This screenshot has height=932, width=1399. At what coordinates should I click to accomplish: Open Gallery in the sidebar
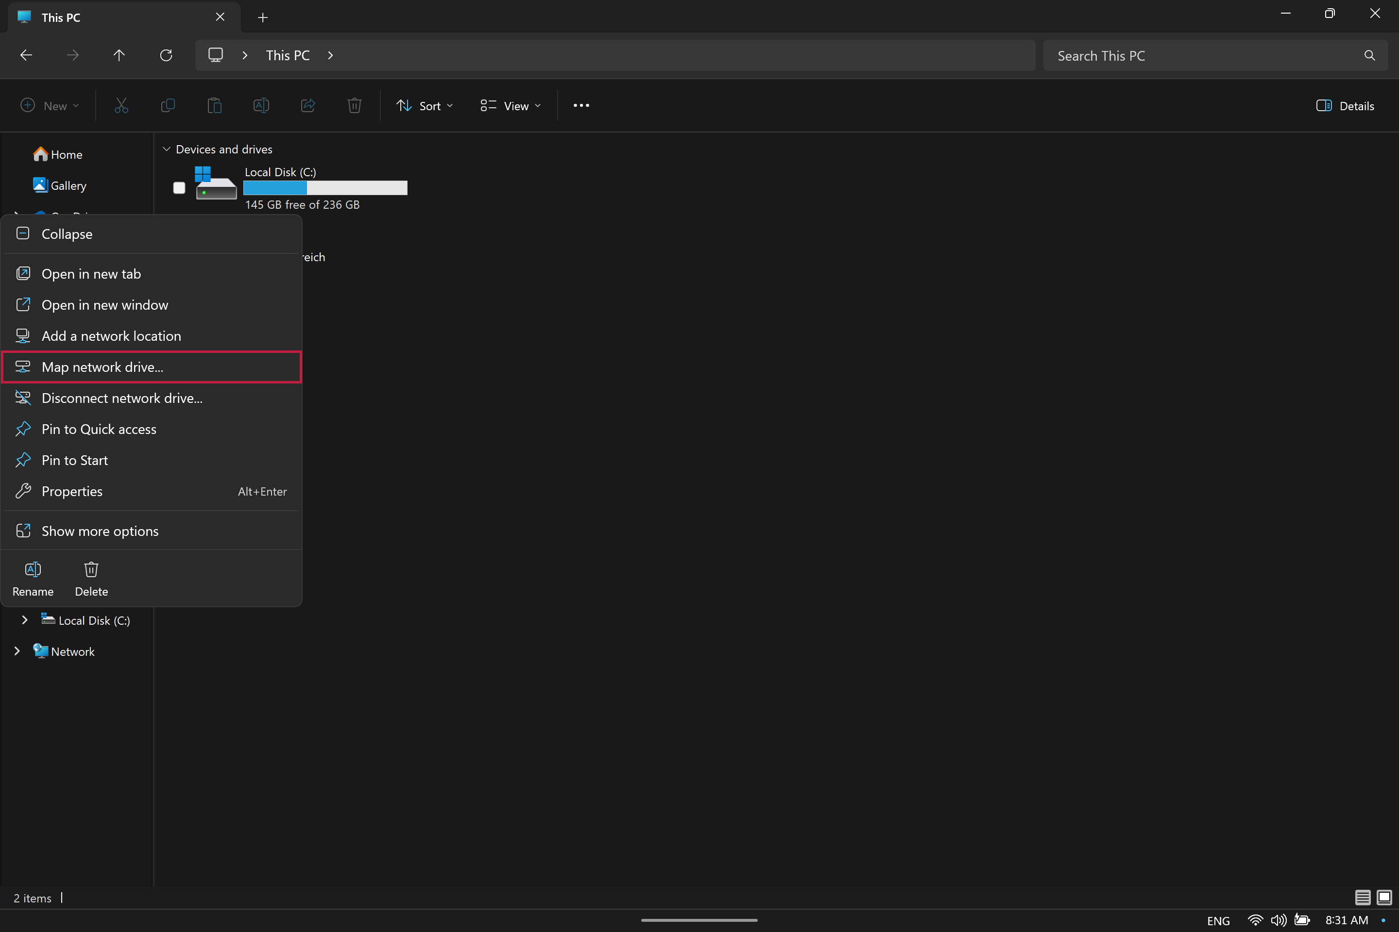[59, 185]
